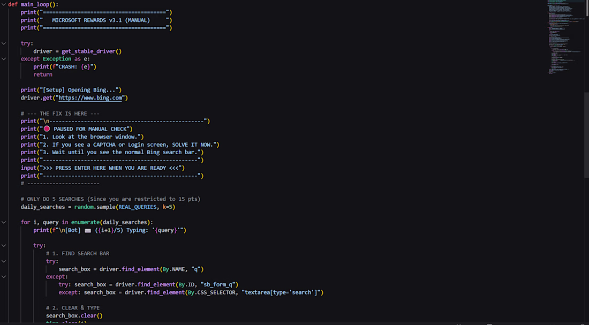Image resolution: width=589 pixels, height=325 pixels.
Task: Place cursor on REAL_QUERIES constant
Action: click(138, 207)
